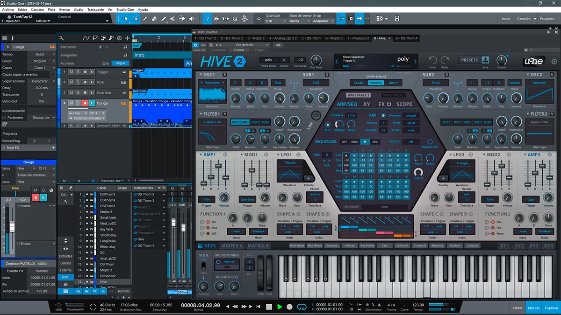Click the Instr. button in the mixer sidebar
The width and height of the screenshot is (561, 315).
click(65, 277)
